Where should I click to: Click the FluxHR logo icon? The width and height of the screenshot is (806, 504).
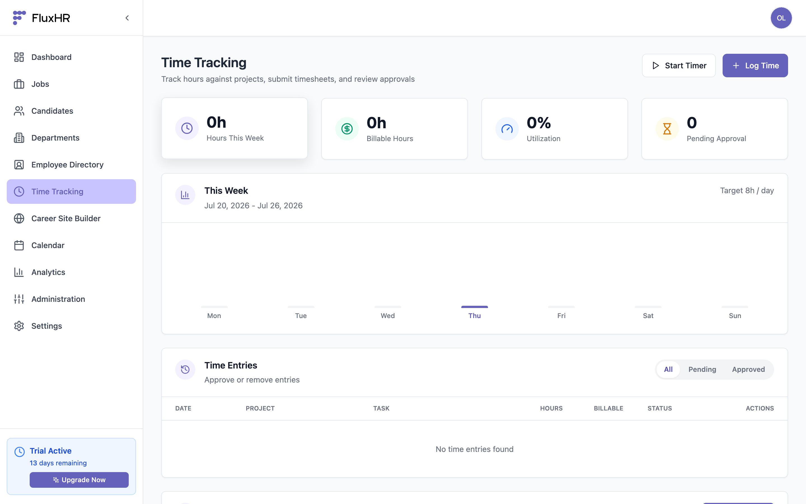pyautogui.click(x=19, y=18)
